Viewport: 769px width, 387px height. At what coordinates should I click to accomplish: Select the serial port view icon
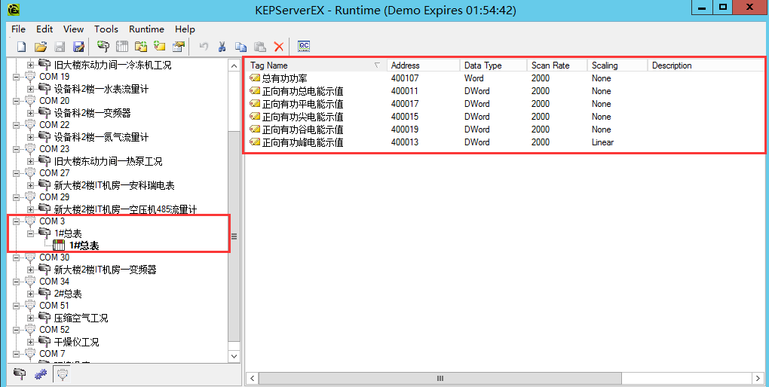[x=63, y=373]
